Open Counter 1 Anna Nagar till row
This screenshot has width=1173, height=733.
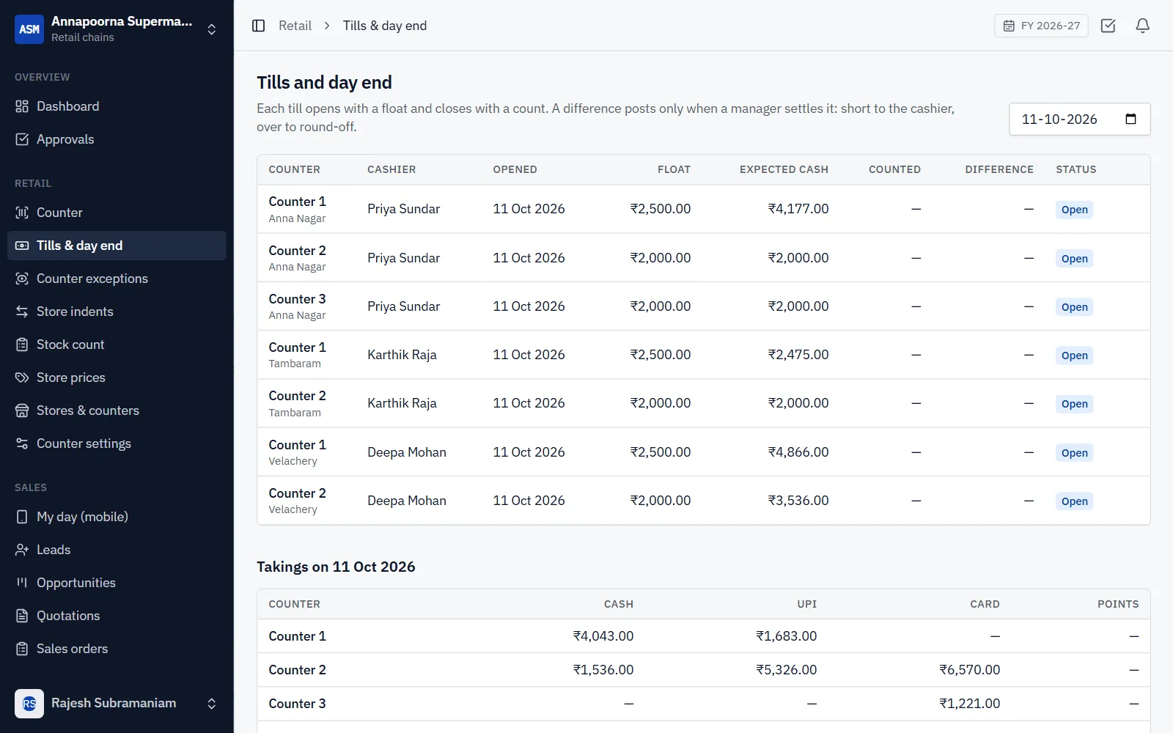click(x=703, y=209)
